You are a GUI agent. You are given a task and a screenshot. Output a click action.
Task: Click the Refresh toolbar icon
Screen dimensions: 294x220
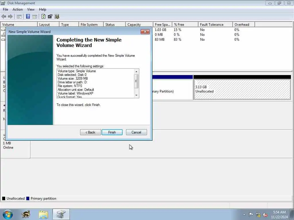tap(44, 16)
